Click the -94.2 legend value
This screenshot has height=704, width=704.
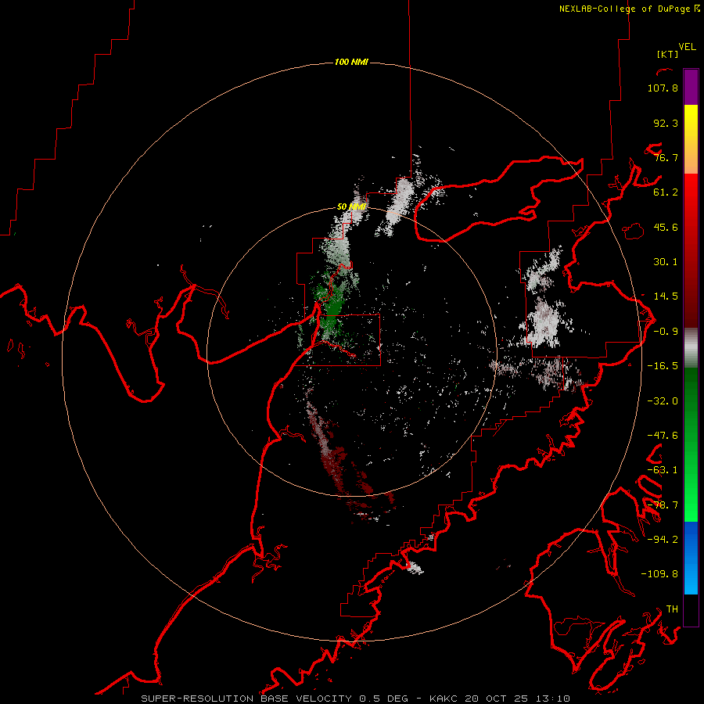pyautogui.click(x=663, y=539)
